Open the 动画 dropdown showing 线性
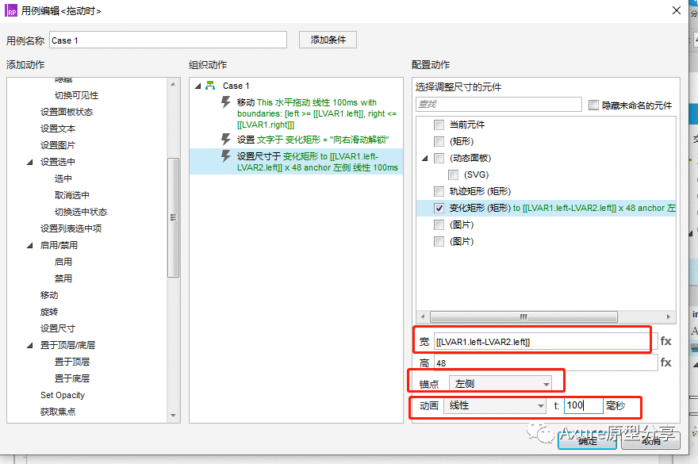This screenshot has width=698, height=464. point(495,405)
